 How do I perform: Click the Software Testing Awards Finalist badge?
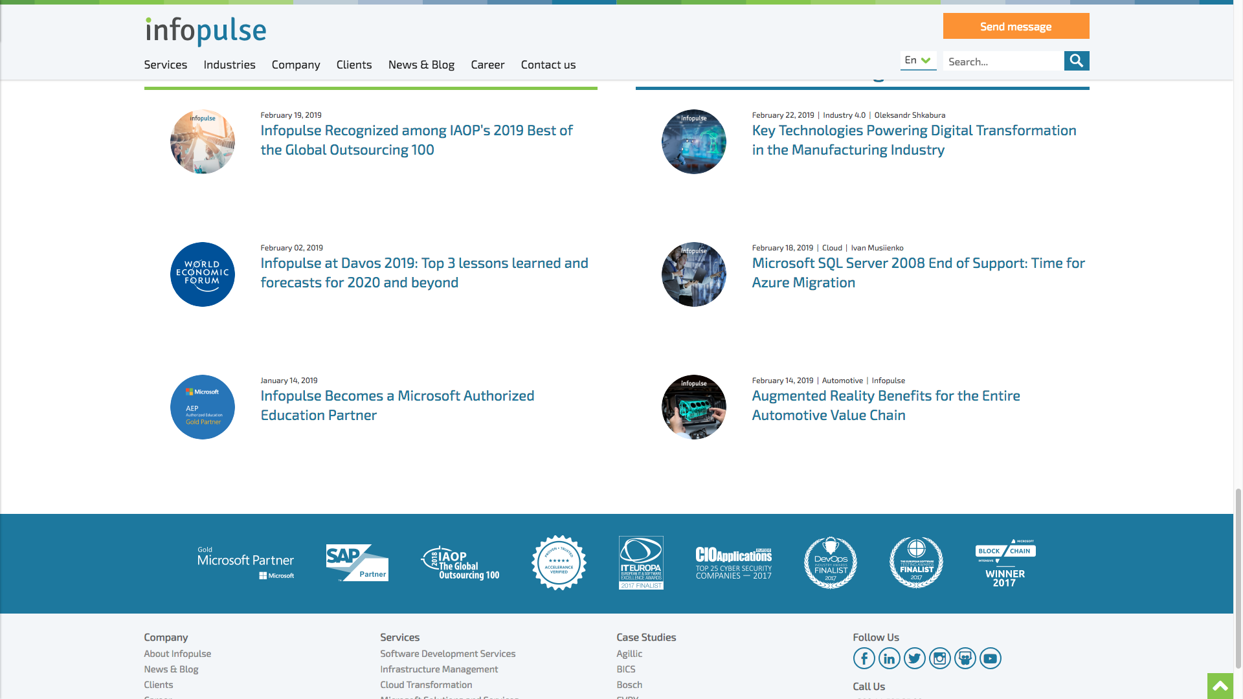coord(916,562)
